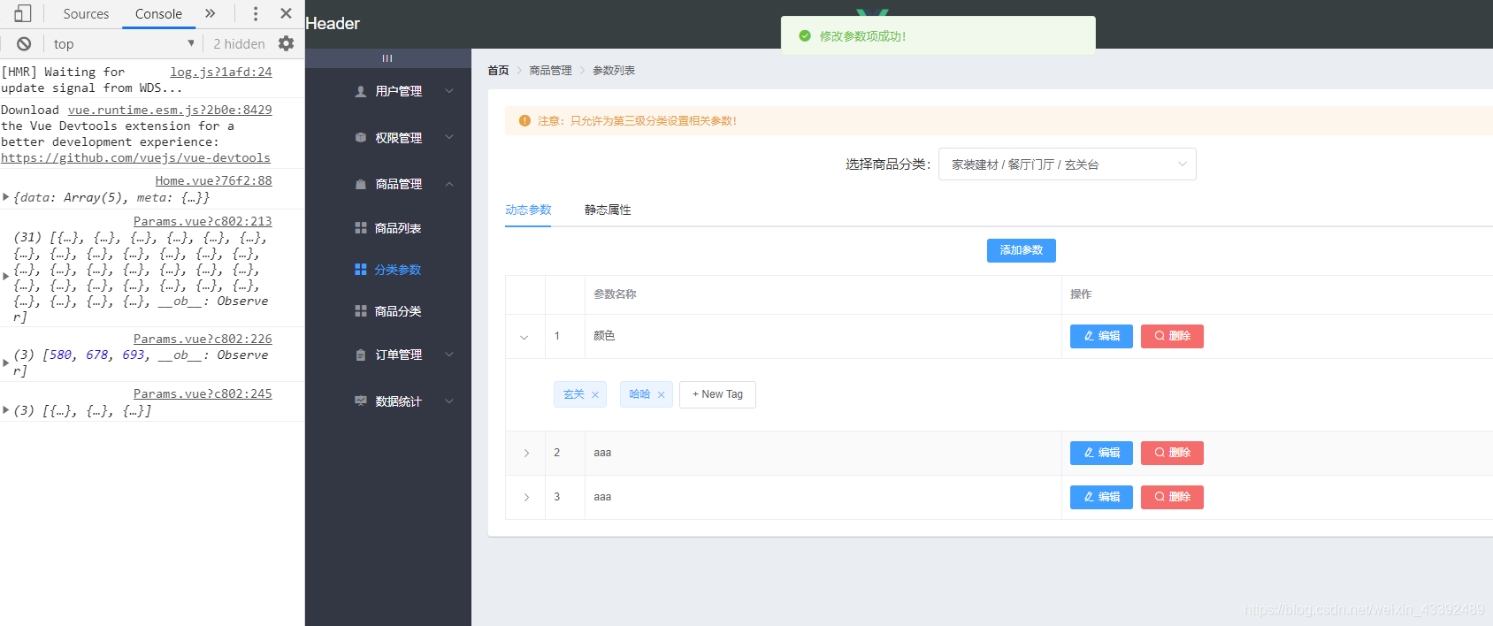Edit the 颜色 parameter
The height and width of the screenshot is (626, 1493).
coord(1101,336)
